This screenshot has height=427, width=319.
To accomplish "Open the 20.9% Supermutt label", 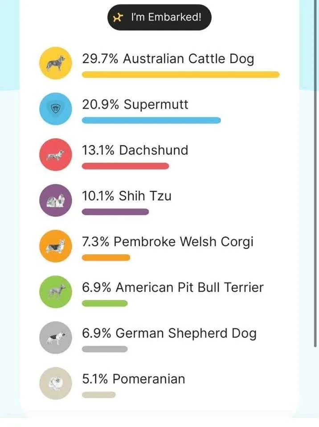I will (135, 105).
